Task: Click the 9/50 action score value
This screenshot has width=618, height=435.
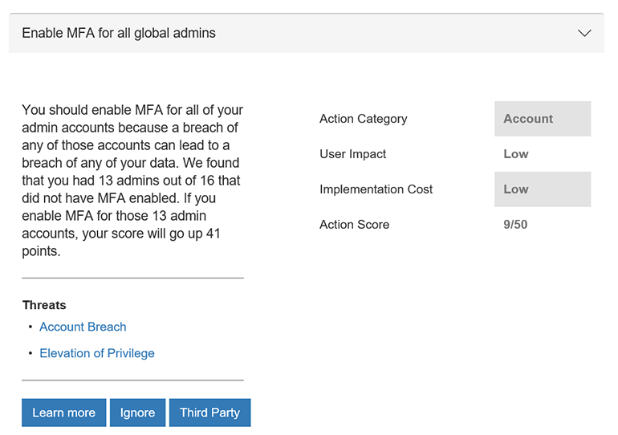Action: (515, 225)
